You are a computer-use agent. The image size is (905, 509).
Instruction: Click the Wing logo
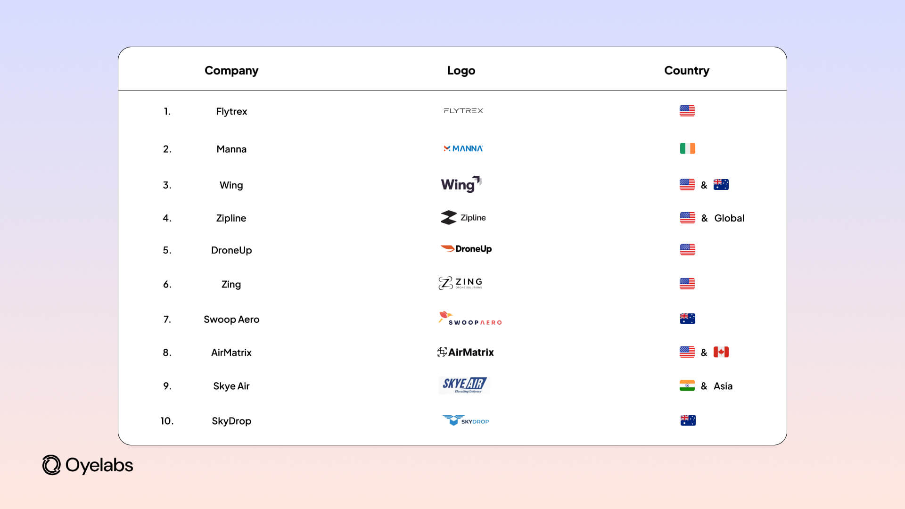[x=461, y=184]
